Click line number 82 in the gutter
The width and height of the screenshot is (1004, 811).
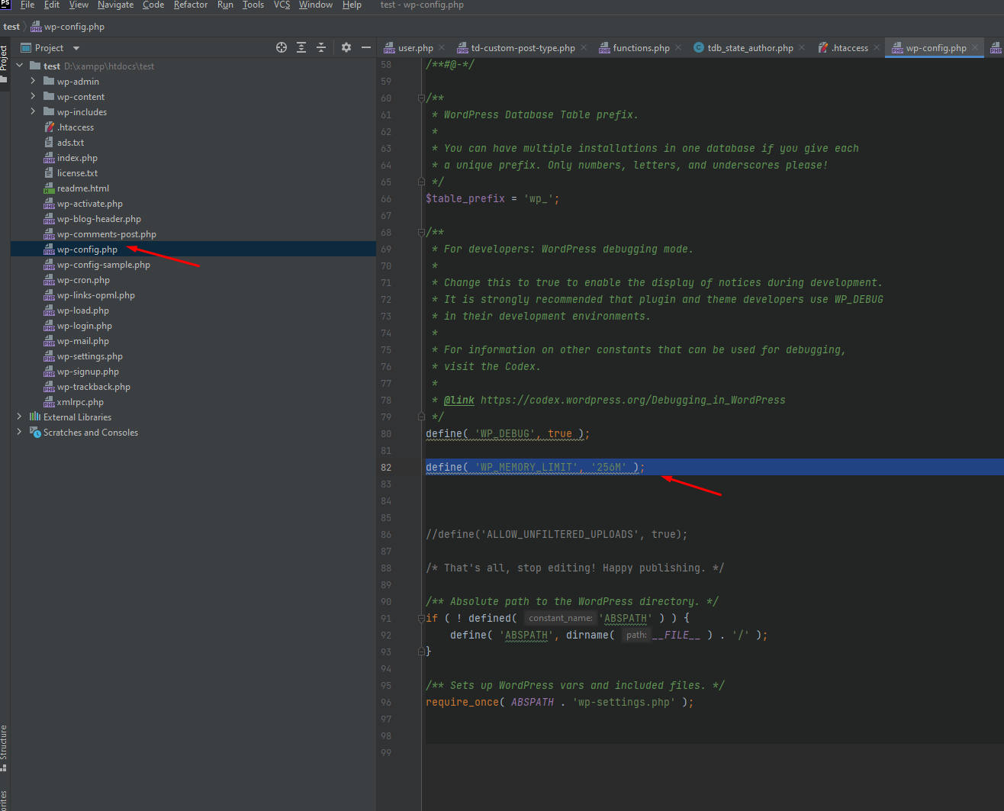click(x=386, y=467)
